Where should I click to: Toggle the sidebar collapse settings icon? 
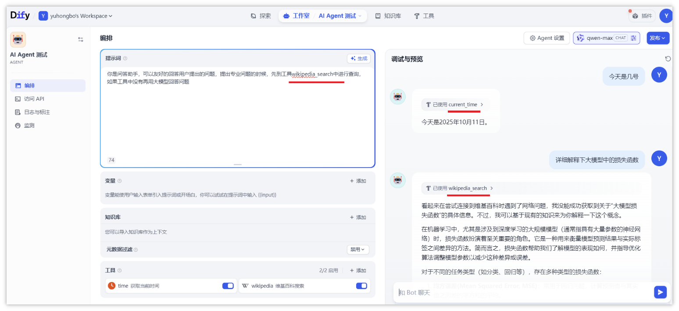[81, 39]
